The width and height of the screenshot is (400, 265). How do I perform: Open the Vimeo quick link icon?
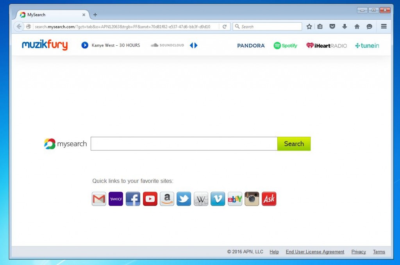(218, 199)
